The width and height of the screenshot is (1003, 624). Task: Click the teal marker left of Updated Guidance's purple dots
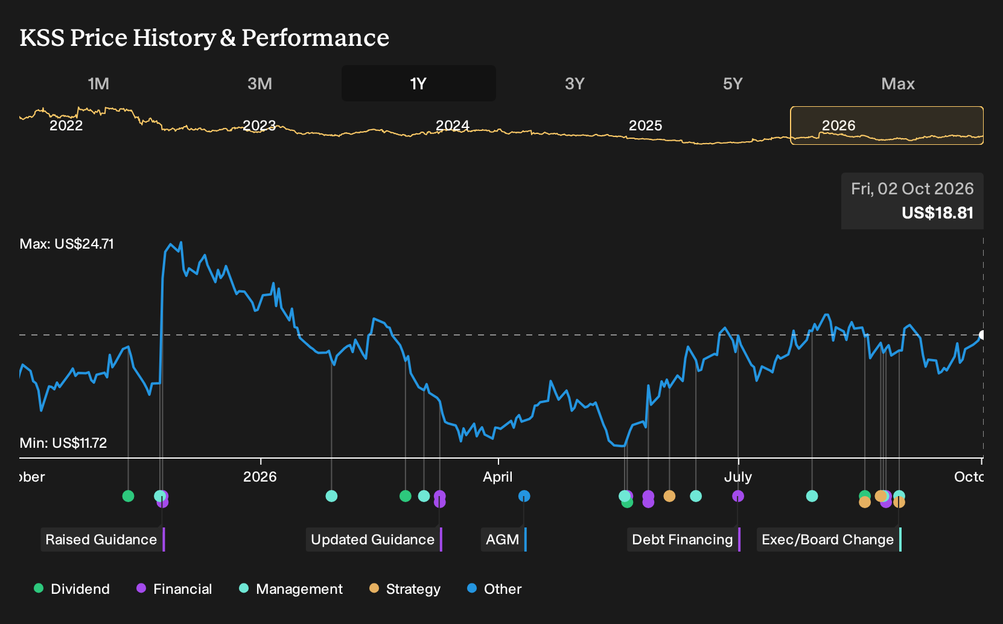[424, 496]
